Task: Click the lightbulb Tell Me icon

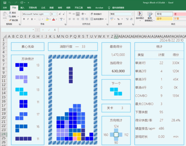Action: pyautogui.click(x=109, y=8)
